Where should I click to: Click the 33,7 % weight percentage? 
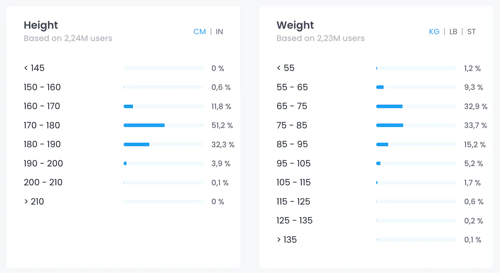[475, 125]
